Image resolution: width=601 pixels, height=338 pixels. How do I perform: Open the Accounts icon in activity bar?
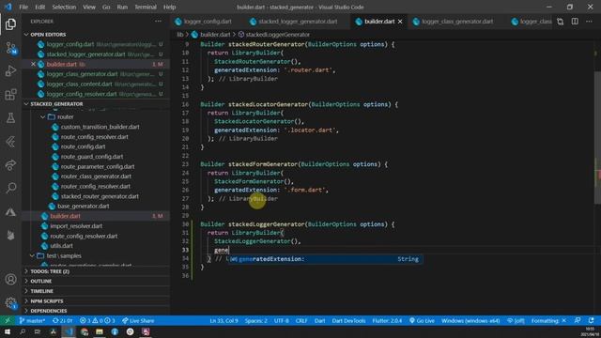pyautogui.click(x=10, y=280)
